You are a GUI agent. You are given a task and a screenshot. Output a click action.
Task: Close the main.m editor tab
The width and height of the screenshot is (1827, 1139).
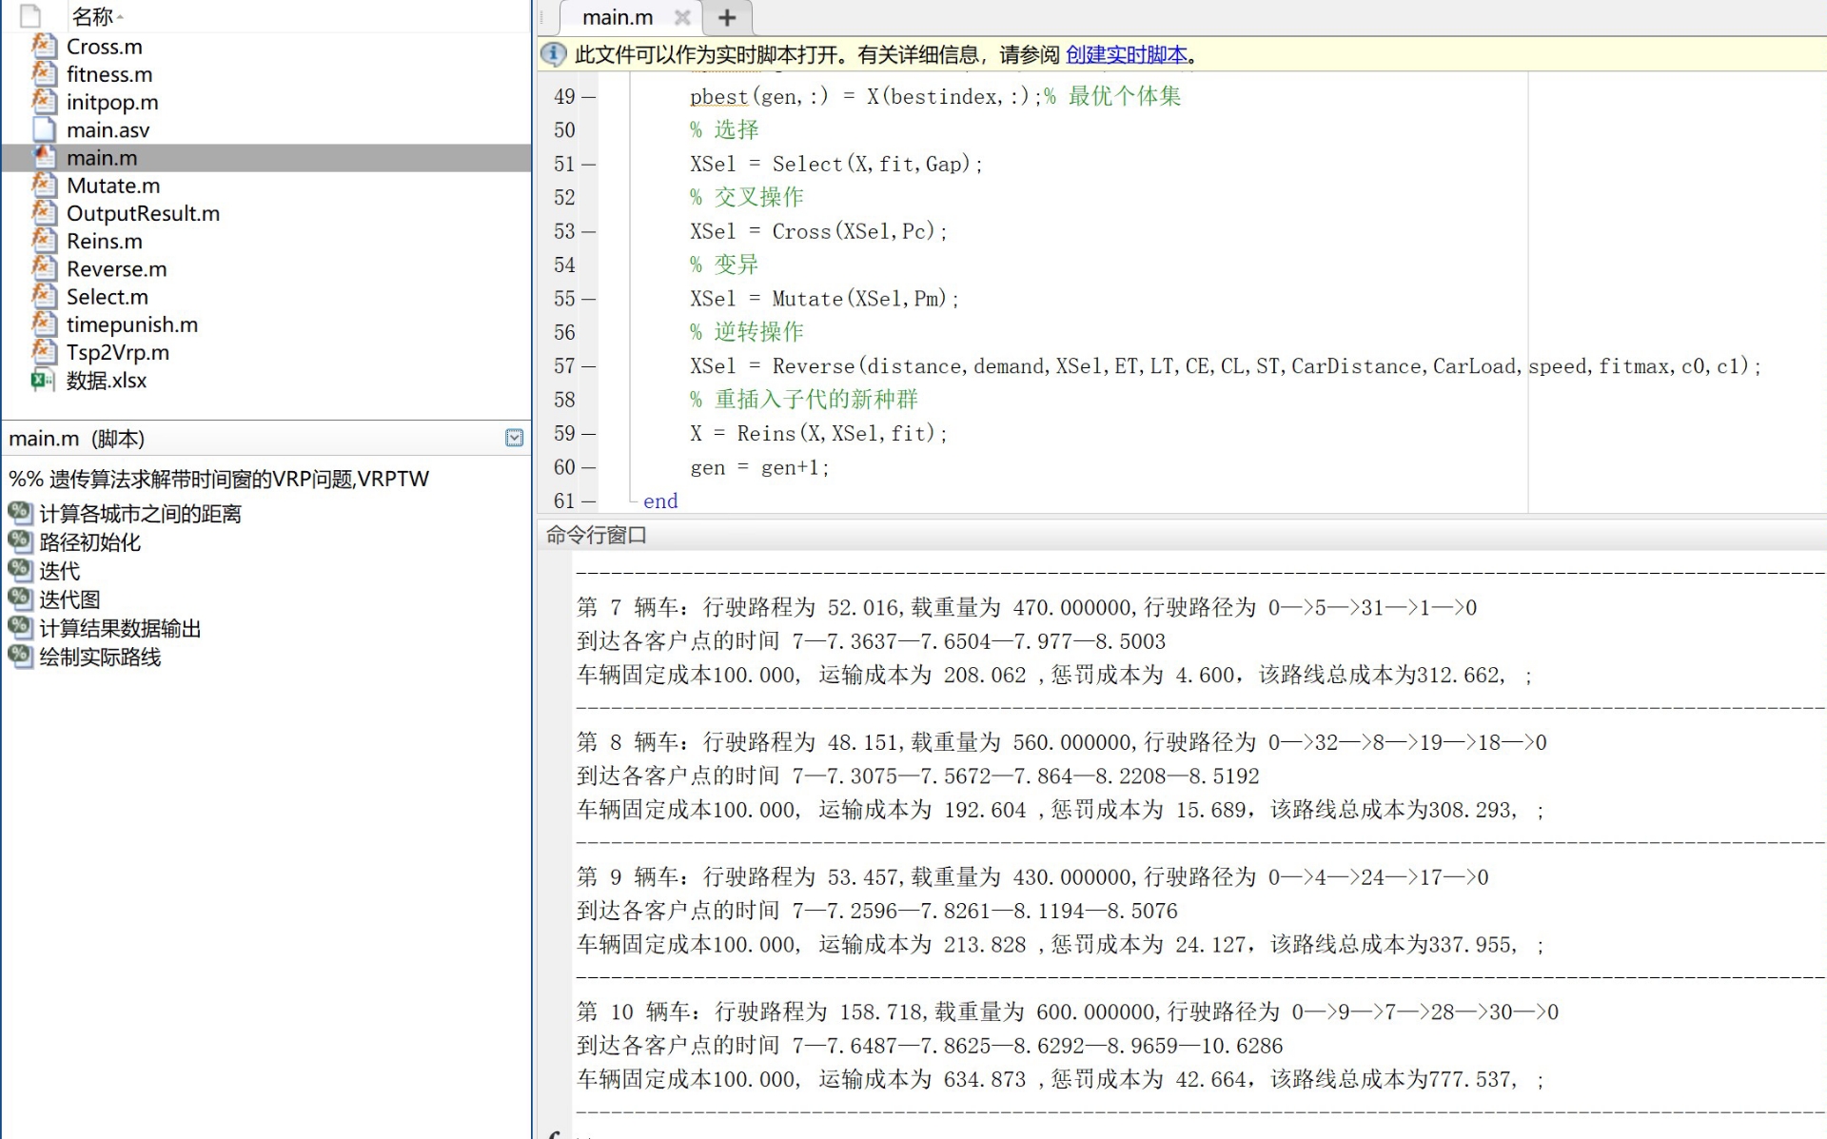coord(681,17)
